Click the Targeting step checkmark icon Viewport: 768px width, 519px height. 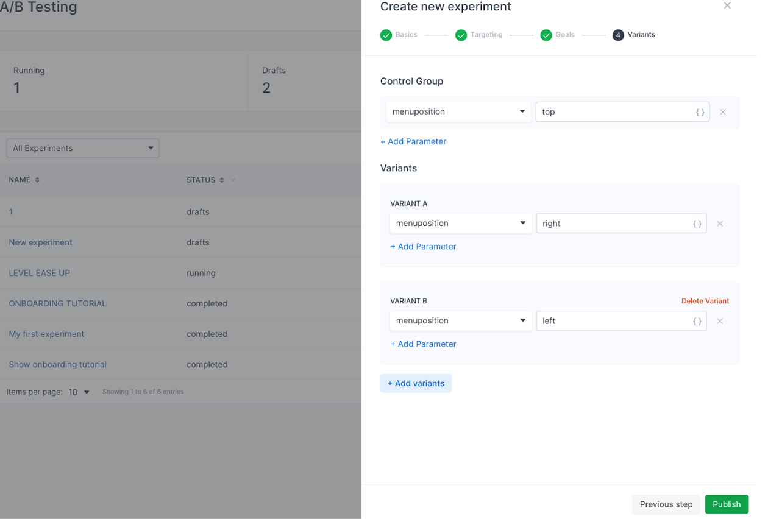pyautogui.click(x=461, y=35)
